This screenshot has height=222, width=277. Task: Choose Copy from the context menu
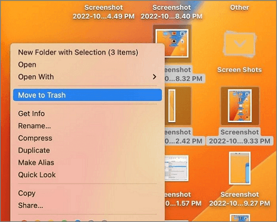point(88,193)
